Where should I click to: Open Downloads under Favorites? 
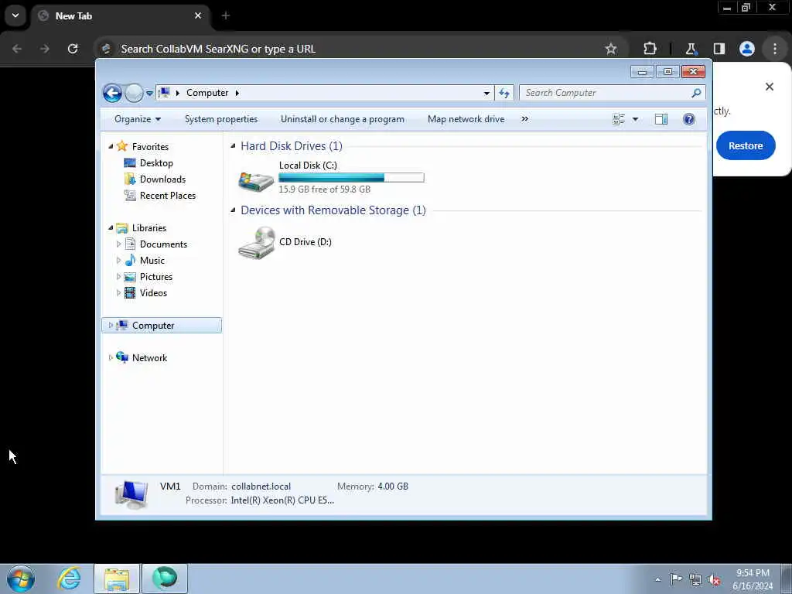point(162,179)
